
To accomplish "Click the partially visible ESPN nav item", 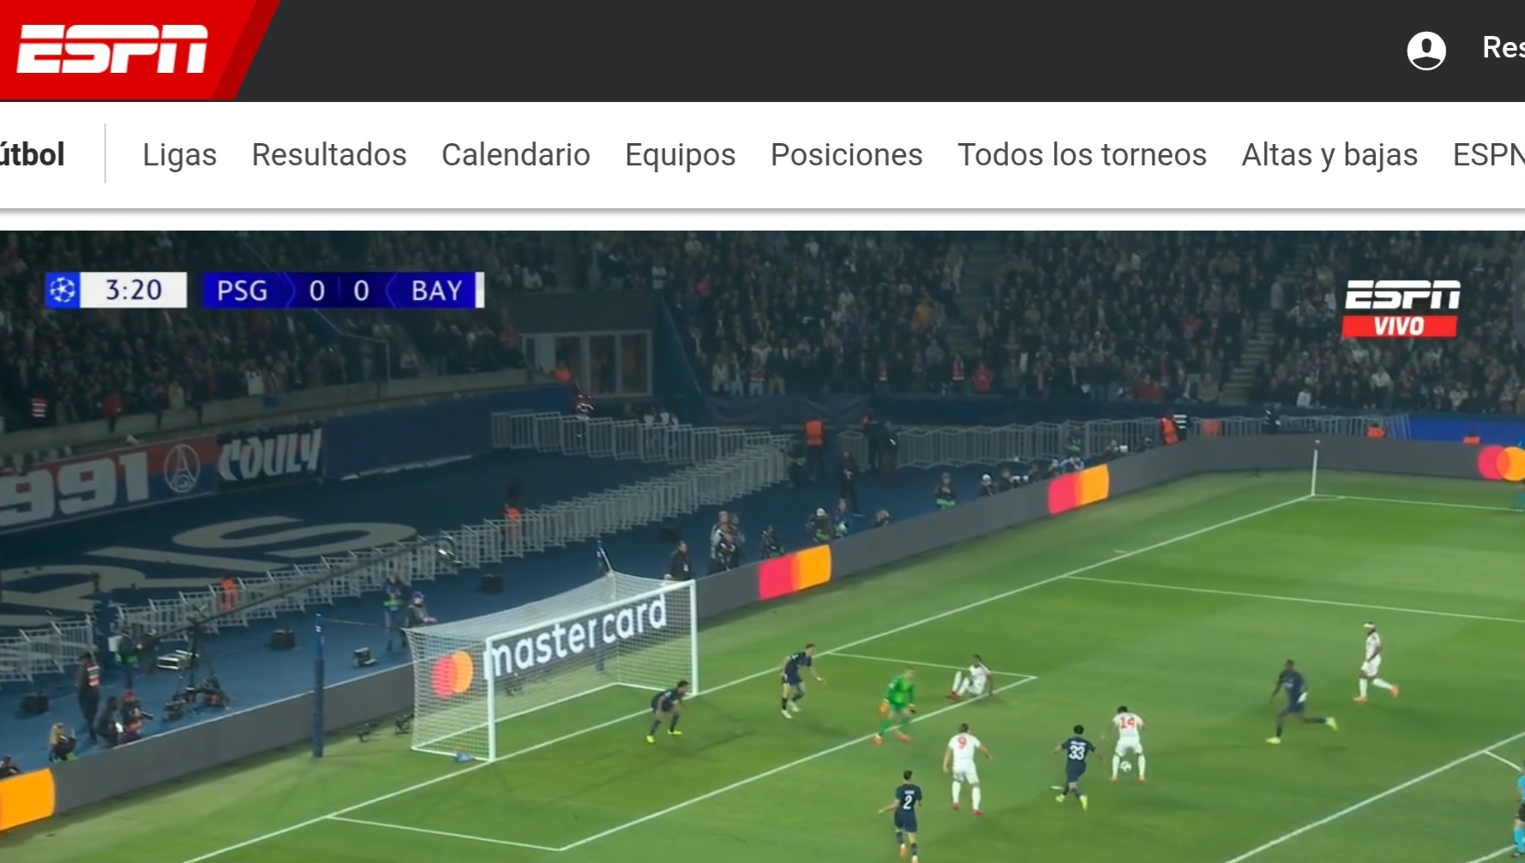I will [x=1488, y=155].
